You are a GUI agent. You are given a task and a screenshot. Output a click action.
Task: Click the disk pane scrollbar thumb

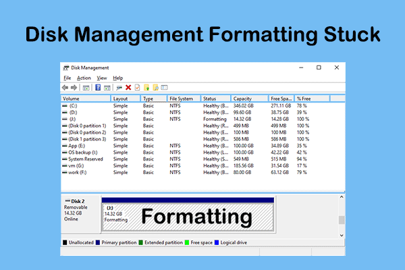342,220
